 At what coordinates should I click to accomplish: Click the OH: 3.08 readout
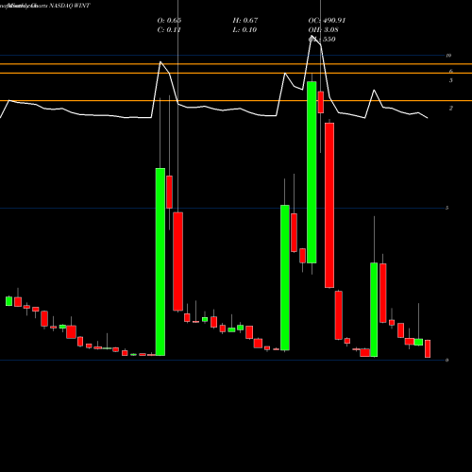323,30
